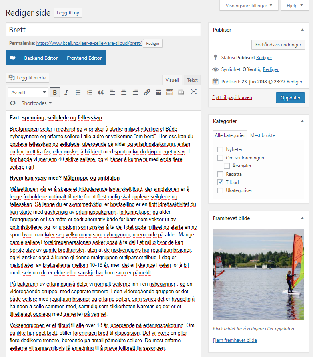The image size is (313, 357).
Task: Click the calendar icon next to Publisert
Action: click(215, 81)
